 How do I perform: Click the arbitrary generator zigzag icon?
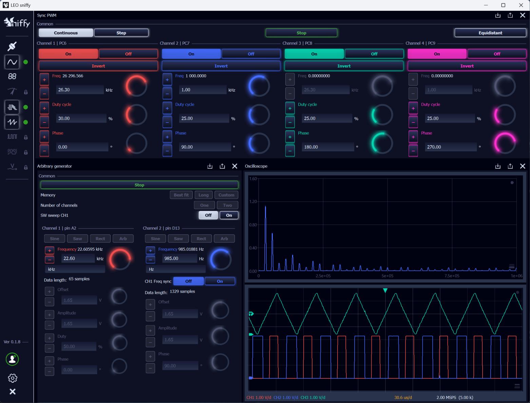12,122
